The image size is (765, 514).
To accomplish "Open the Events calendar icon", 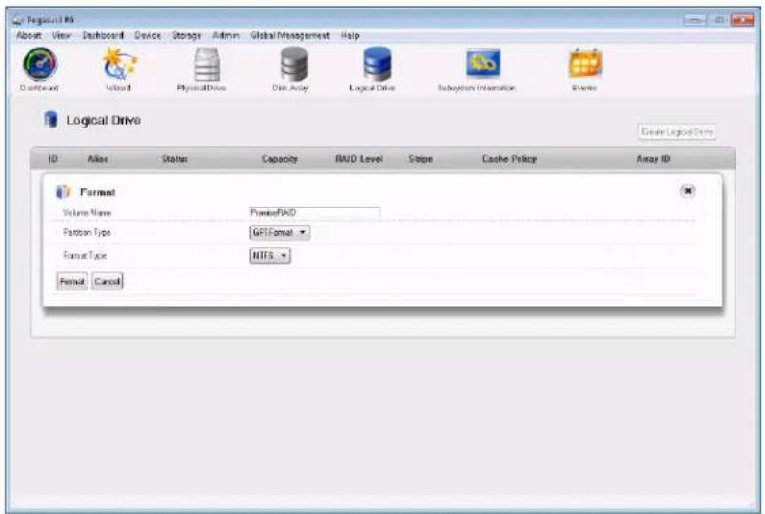I will [585, 64].
